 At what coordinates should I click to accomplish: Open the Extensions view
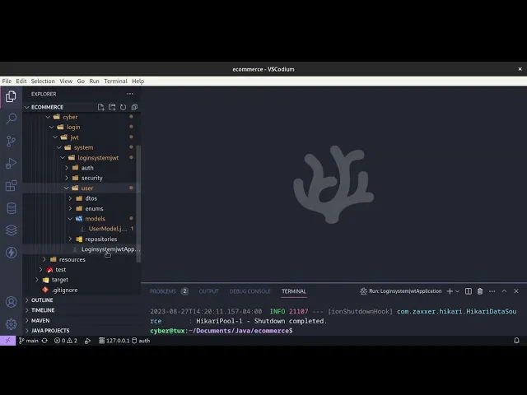[x=11, y=185]
